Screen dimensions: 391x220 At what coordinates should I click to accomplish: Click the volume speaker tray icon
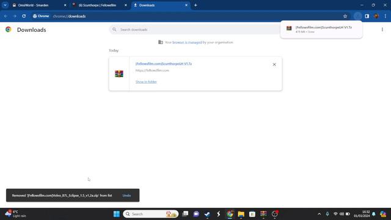click(342, 214)
